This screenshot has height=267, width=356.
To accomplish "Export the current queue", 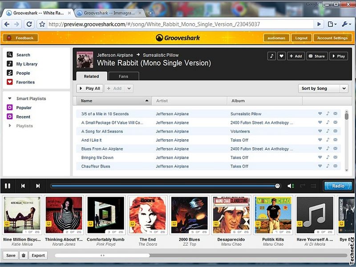I will coord(38,255).
